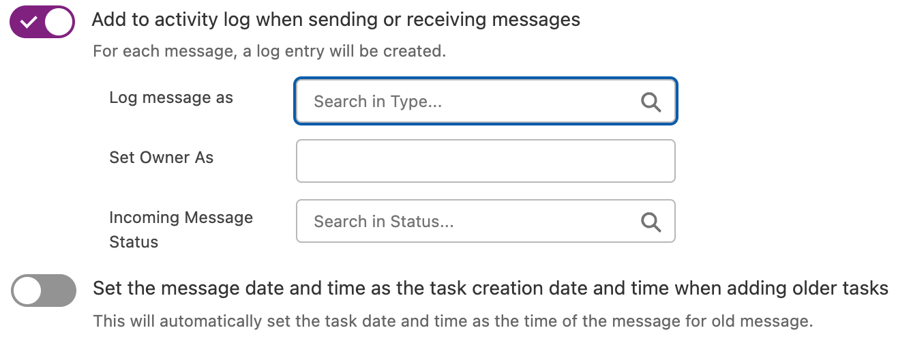This screenshot has width=911, height=356.
Task: Click the "Incoming Message Status" label
Action: (181, 230)
